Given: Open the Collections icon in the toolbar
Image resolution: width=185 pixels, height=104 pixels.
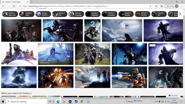Looking at the screenshot, I should 162,6.
